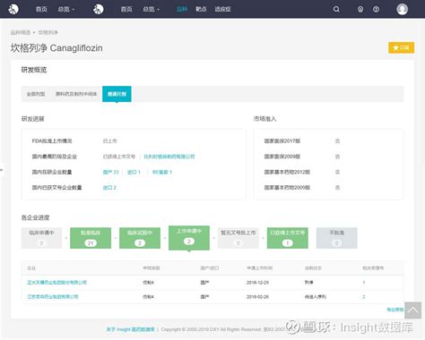Click the 研发概览 section heading
The image size is (425, 340).
[x=34, y=70]
